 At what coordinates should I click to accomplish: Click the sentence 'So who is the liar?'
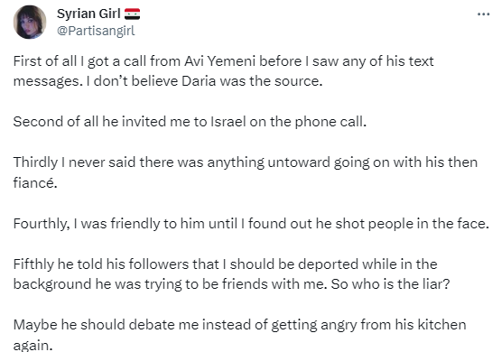390,284
